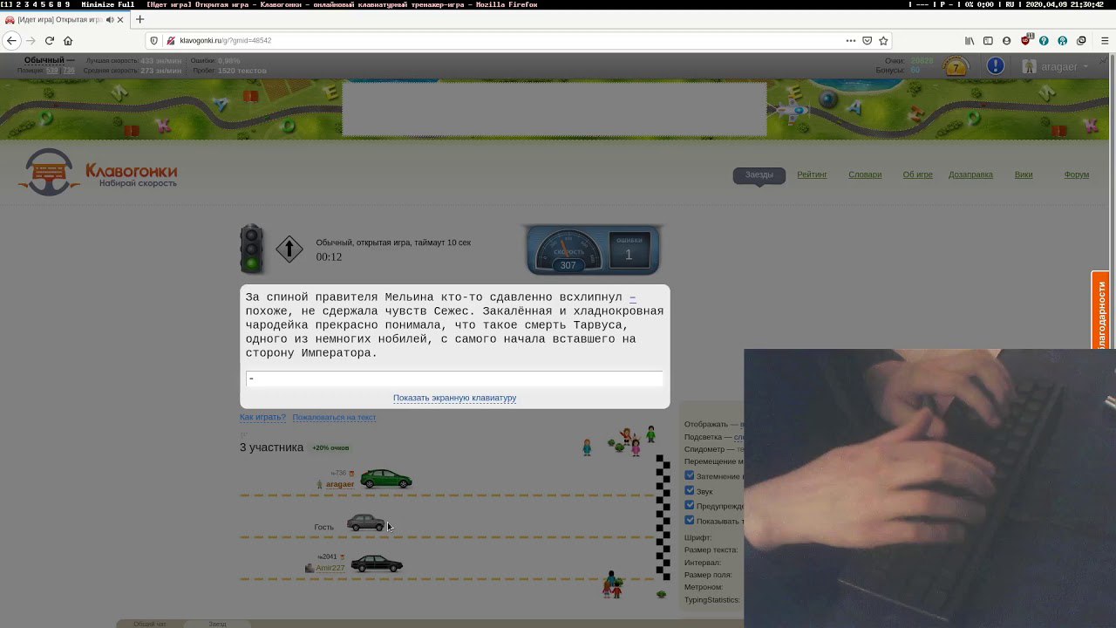Toggle the Показывать checkbox
This screenshot has width=1116, height=628.
coord(689,520)
